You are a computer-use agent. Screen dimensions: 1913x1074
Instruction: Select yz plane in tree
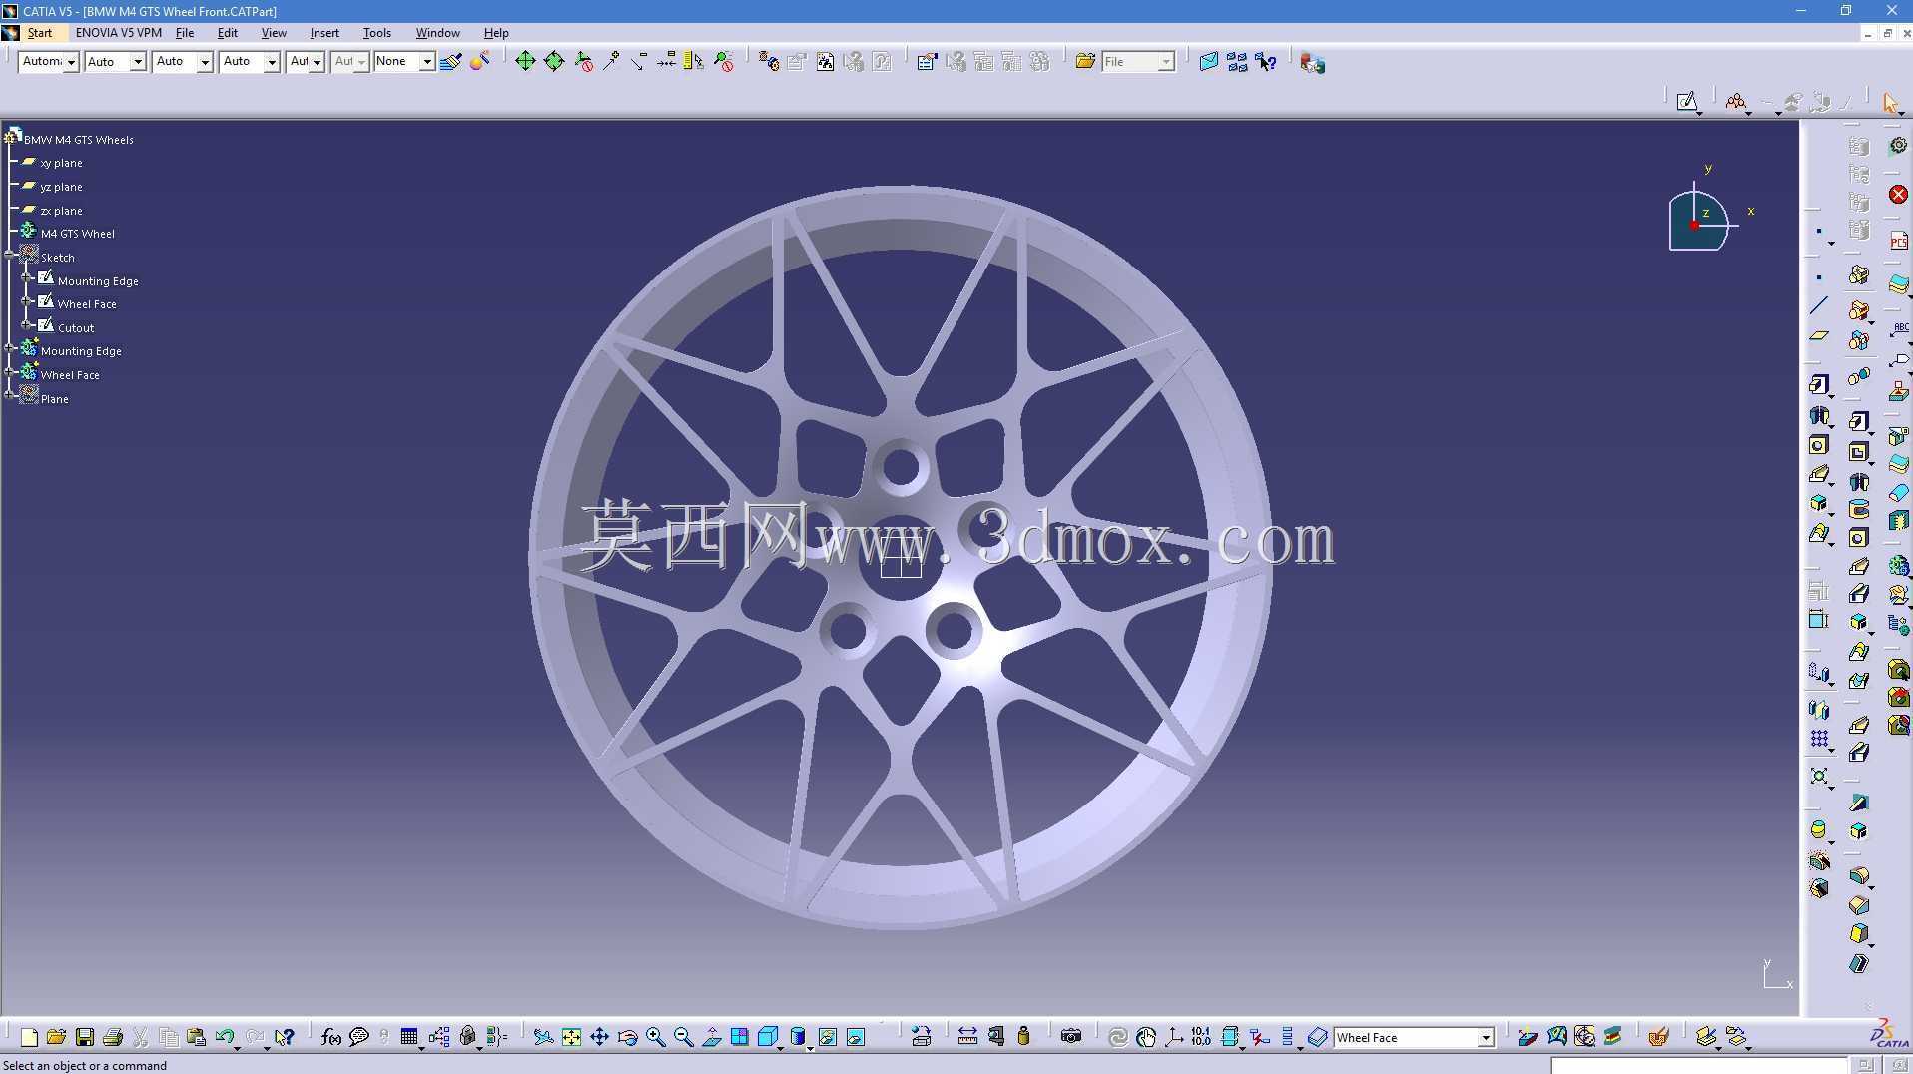coord(61,187)
